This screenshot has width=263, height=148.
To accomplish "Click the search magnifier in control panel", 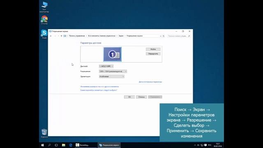I will click(189, 36).
